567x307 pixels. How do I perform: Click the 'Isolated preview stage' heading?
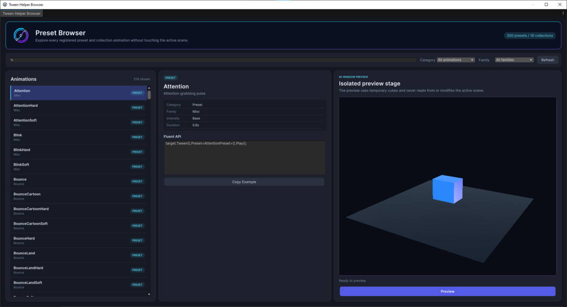coord(369,84)
